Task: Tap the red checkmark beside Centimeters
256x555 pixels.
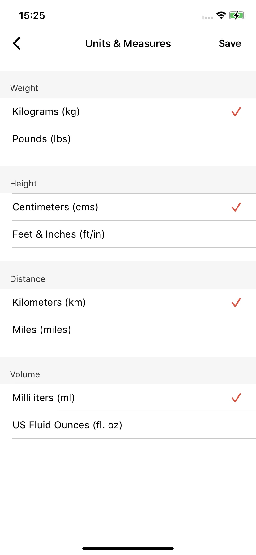Action: click(x=236, y=207)
